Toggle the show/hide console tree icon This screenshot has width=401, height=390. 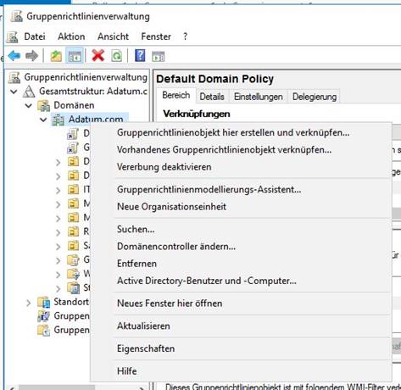point(75,56)
